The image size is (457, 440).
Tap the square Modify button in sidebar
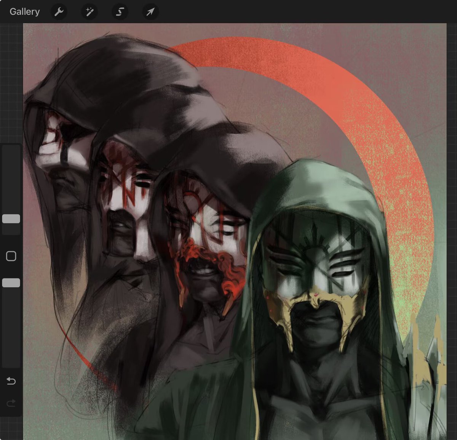(x=11, y=256)
